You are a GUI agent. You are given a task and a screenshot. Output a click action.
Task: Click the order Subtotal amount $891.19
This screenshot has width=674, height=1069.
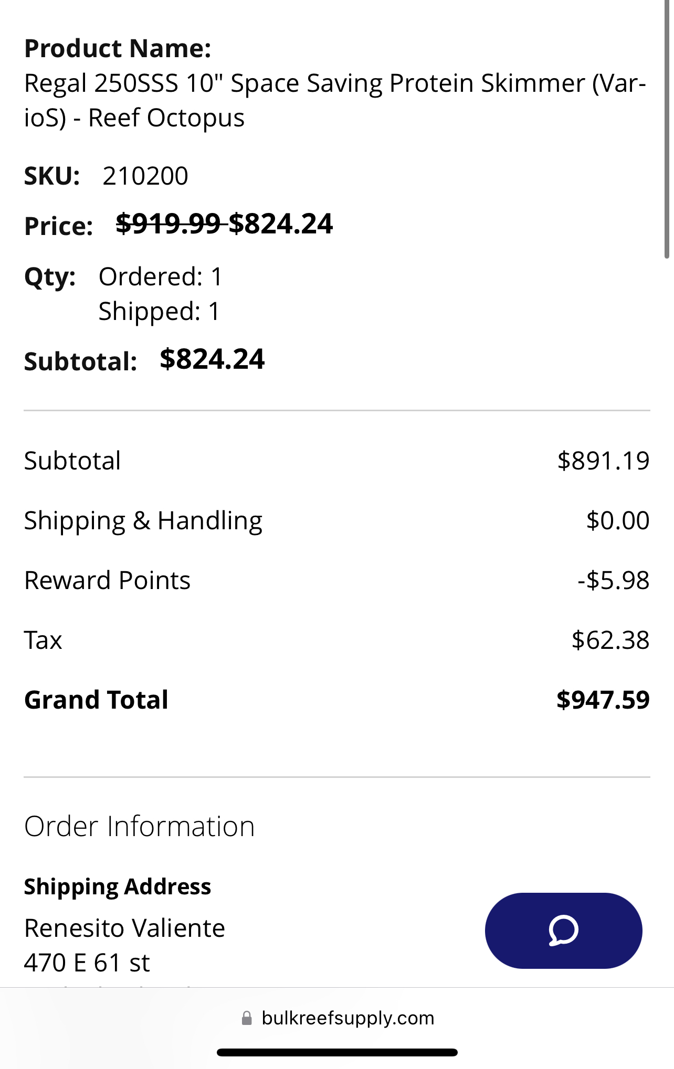(x=603, y=461)
